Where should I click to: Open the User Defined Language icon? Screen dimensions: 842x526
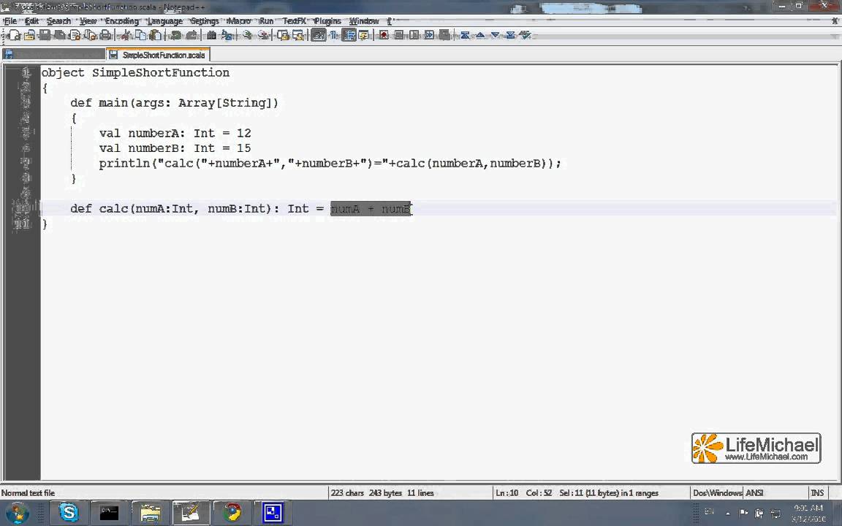coord(363,35)
